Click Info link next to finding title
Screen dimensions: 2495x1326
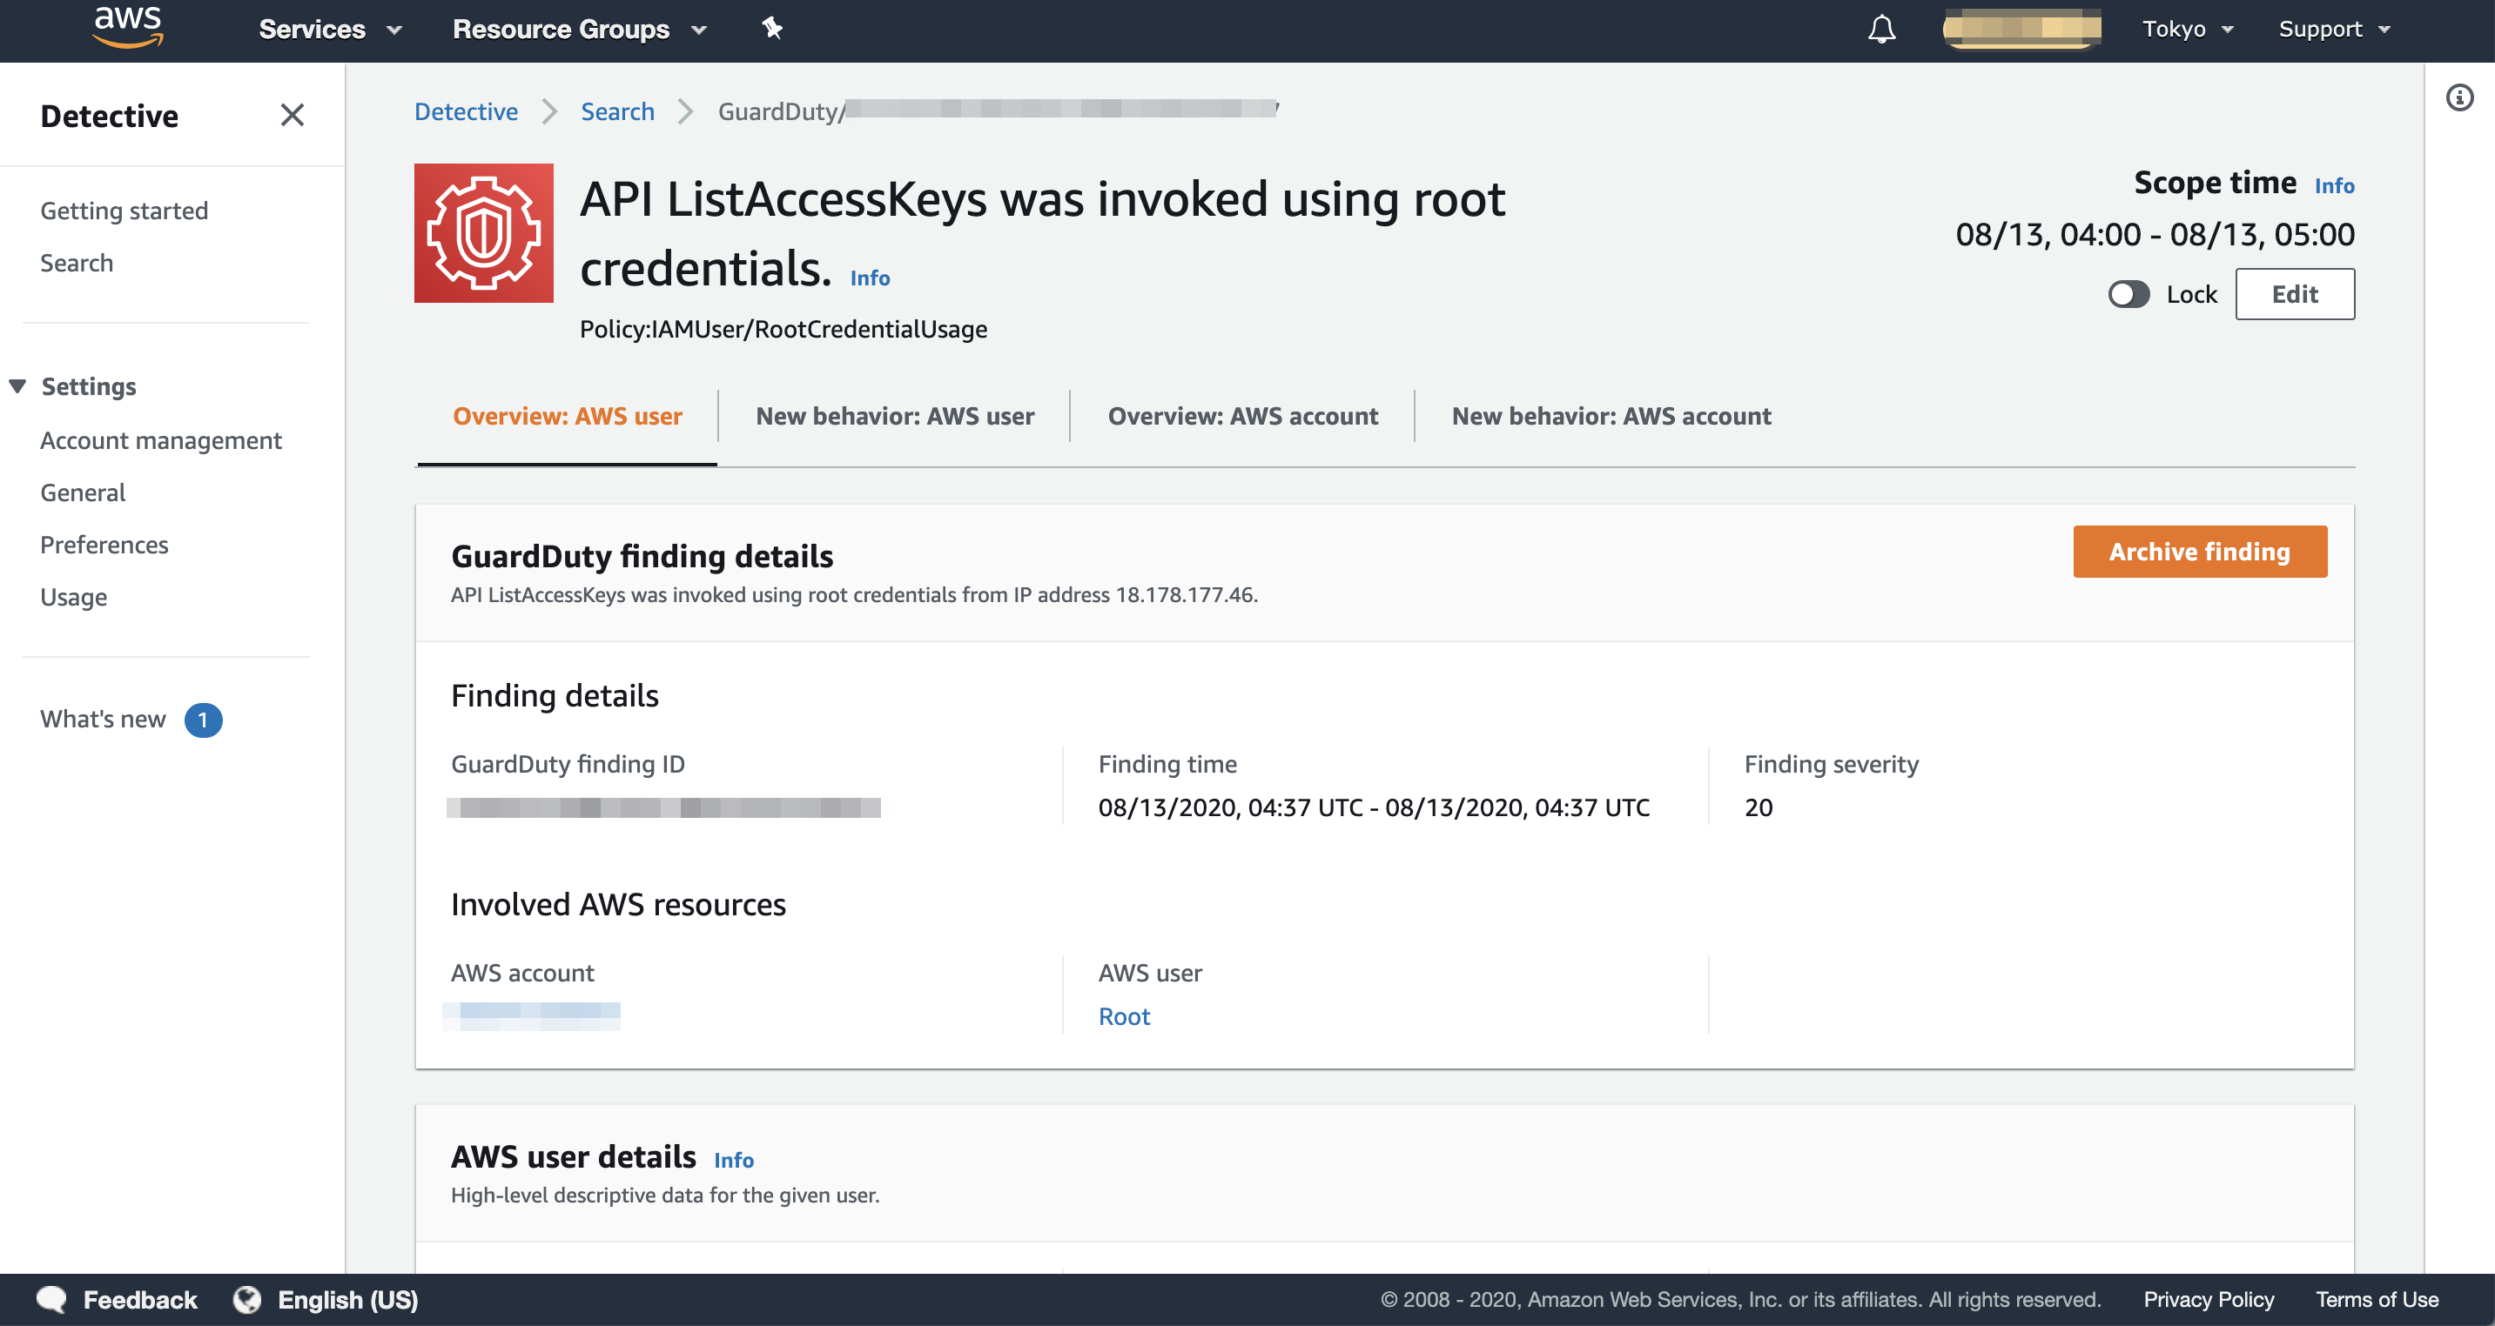[x=869, y=278]
